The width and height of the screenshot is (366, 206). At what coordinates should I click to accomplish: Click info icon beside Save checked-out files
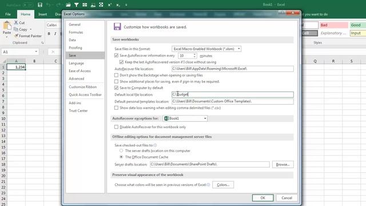coord(155,145)
